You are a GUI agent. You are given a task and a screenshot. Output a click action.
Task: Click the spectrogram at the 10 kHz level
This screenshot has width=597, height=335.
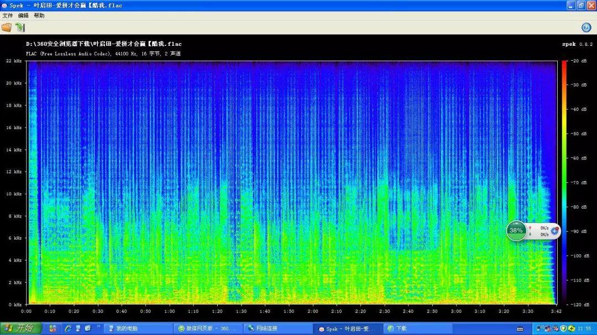tap(293, 194)
